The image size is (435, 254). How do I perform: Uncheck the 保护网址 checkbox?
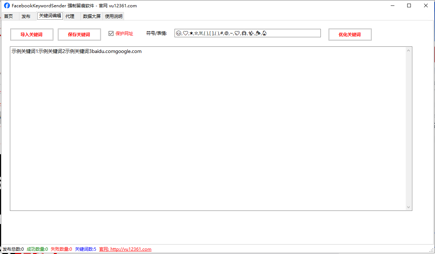(x=111, y=34)
